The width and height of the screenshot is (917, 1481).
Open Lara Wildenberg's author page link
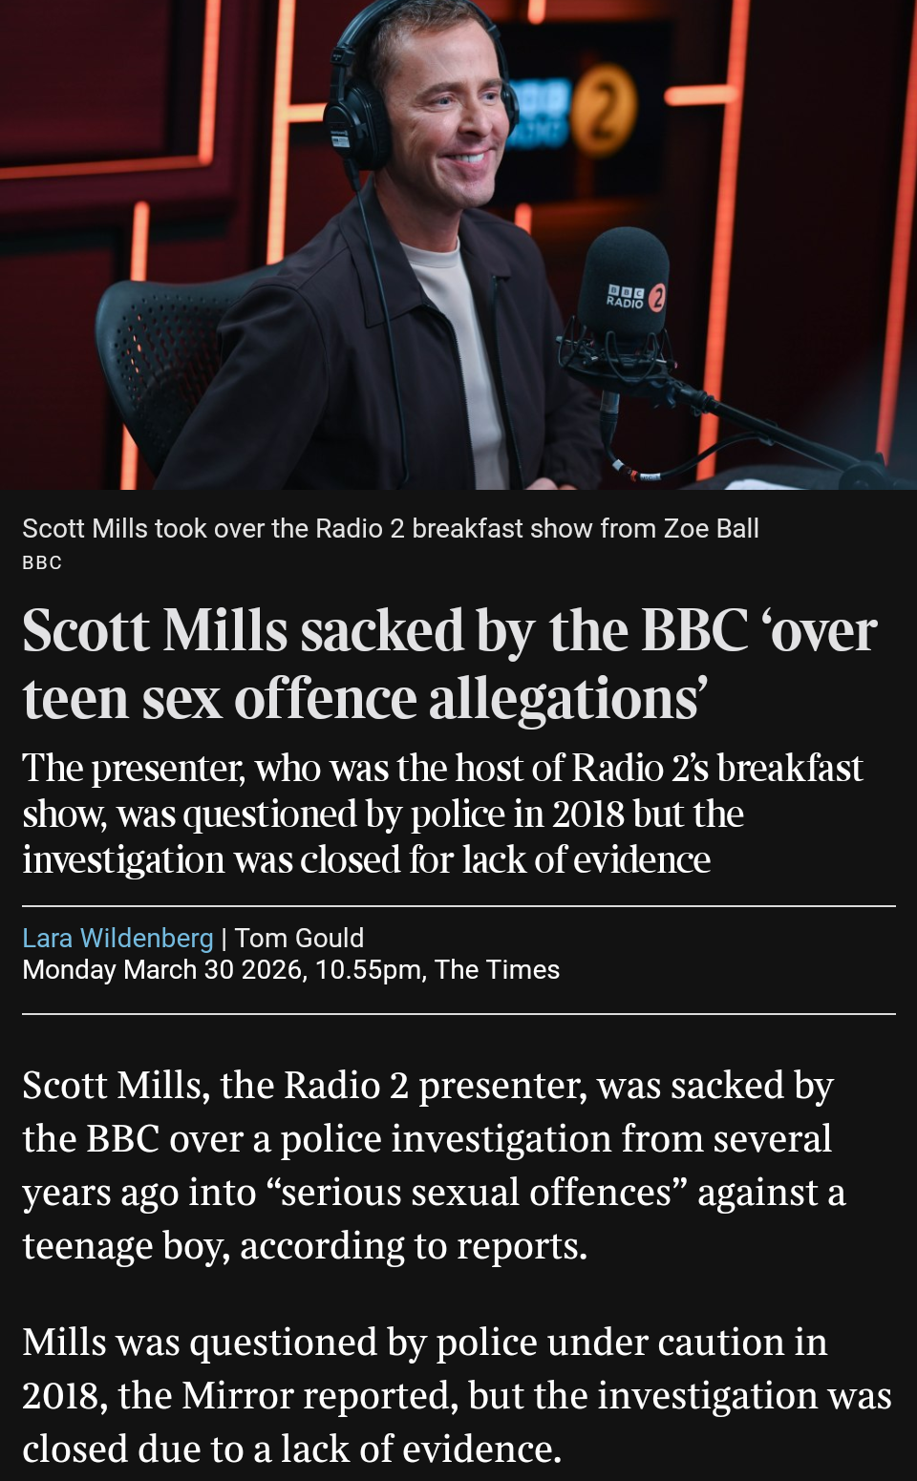tap(117, 938)
